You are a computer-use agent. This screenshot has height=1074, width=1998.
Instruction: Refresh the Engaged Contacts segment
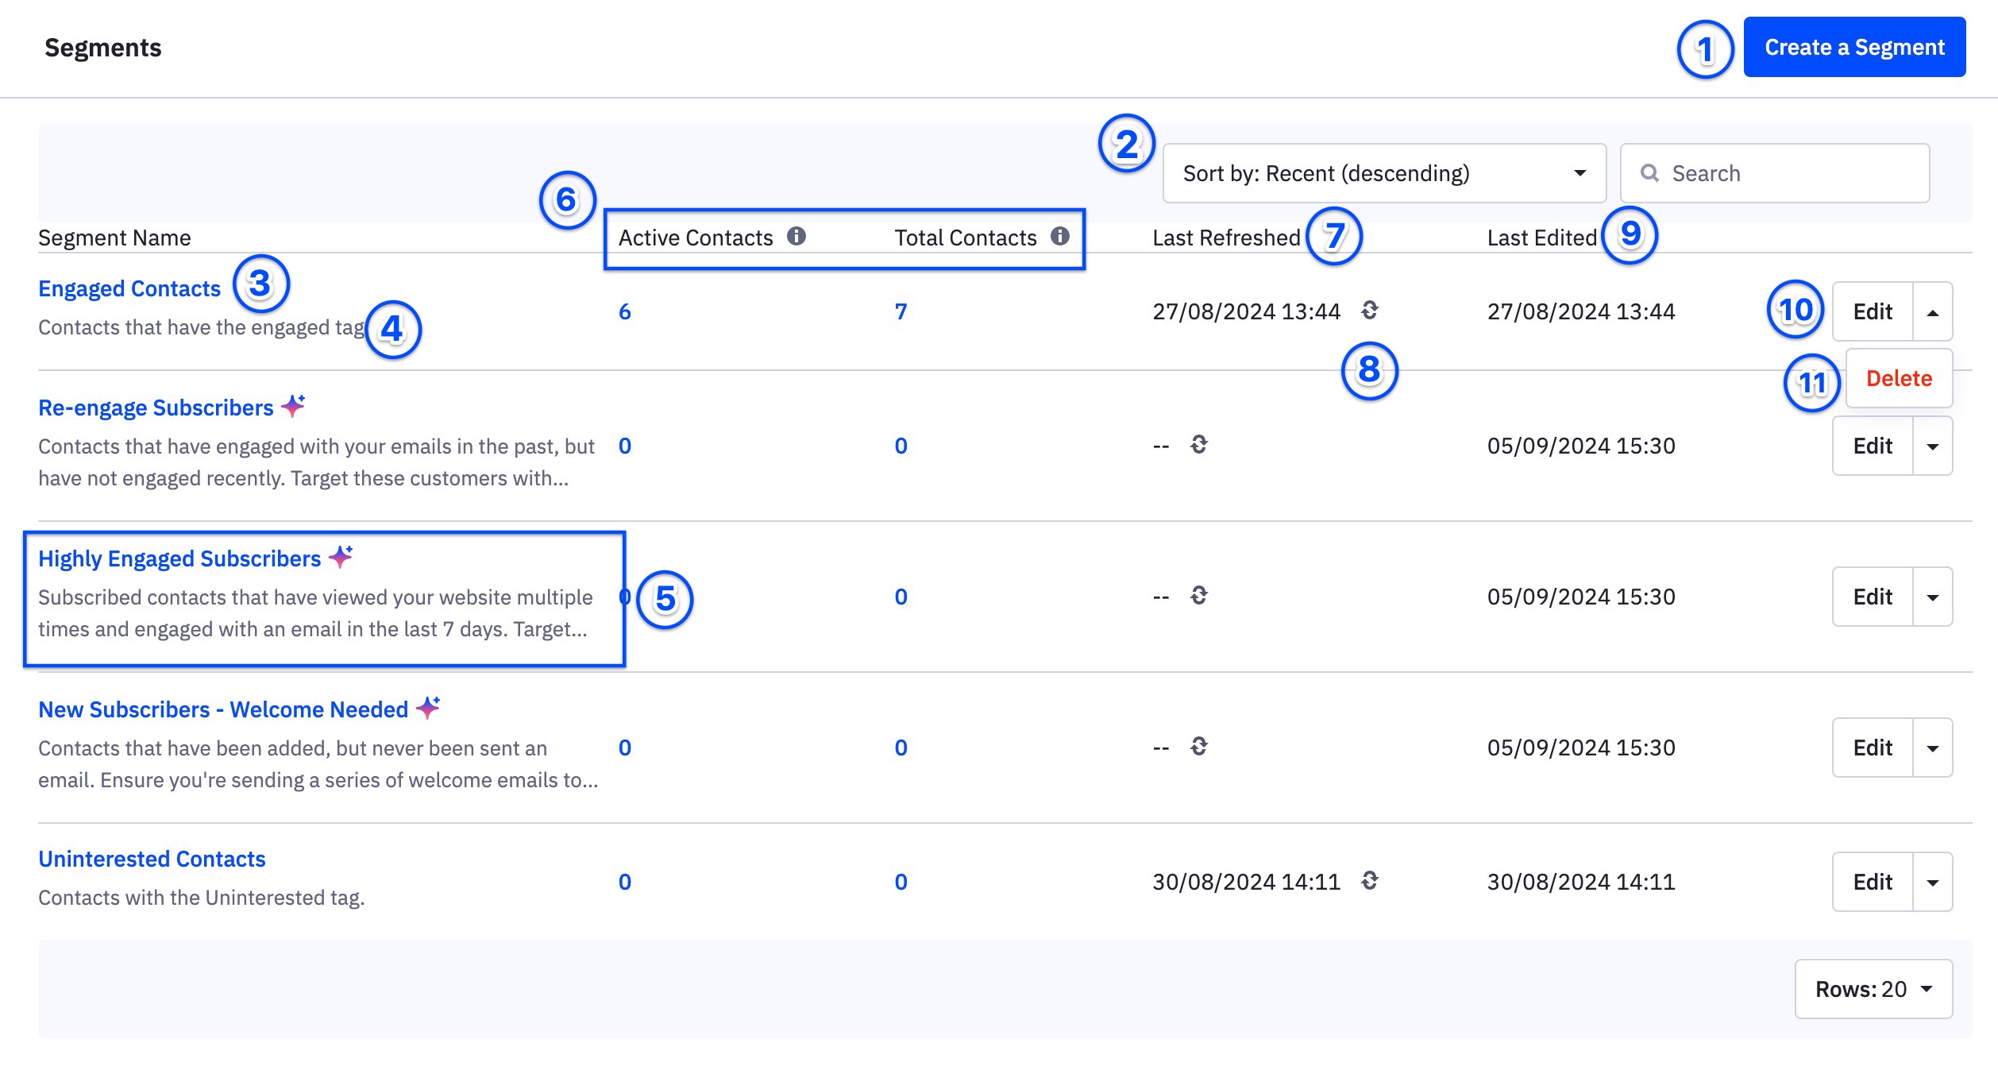point(1369,310)
